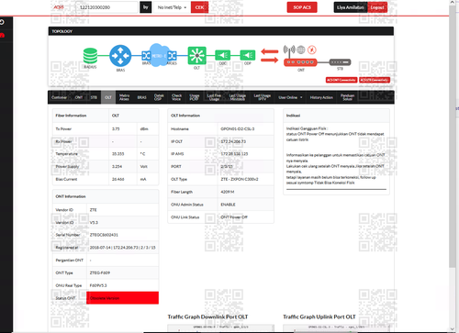Click the Traffic Graph Uplink Port OLT heading
The image size is (459, 333).
point(319,316)
